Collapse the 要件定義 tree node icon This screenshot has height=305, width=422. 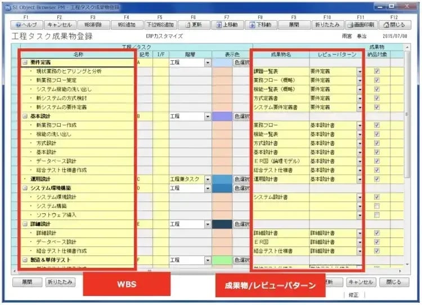(25, 63)
